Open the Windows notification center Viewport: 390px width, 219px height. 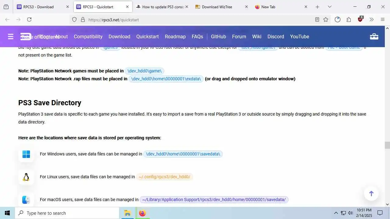pos(380,213)
